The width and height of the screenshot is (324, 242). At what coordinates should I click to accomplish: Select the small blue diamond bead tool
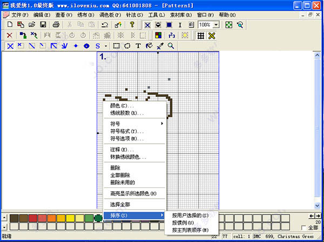pyautogui.click(x=76, y=46)
